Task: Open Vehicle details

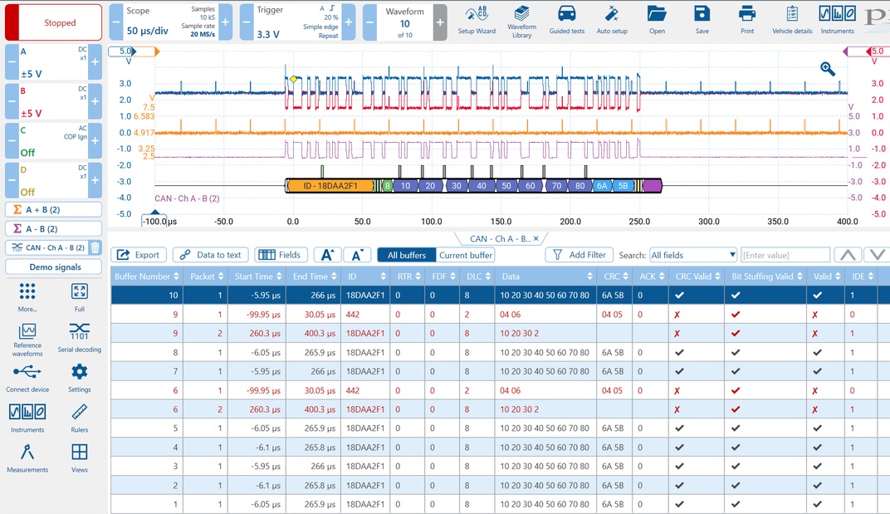Action: [792, 21]
